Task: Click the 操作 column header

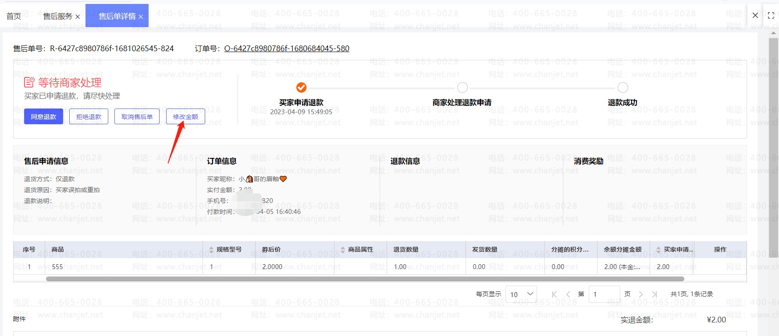Action: point(720,249)
